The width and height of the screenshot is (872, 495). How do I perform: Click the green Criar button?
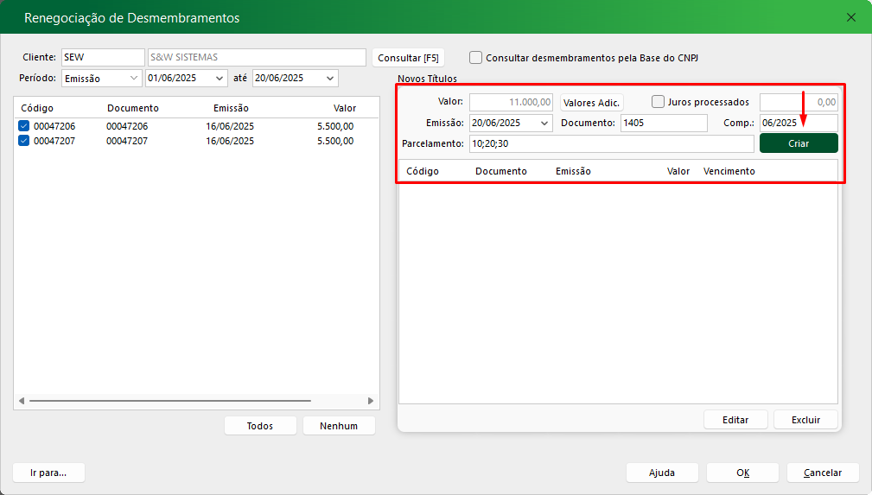click(x=799, y=143)
